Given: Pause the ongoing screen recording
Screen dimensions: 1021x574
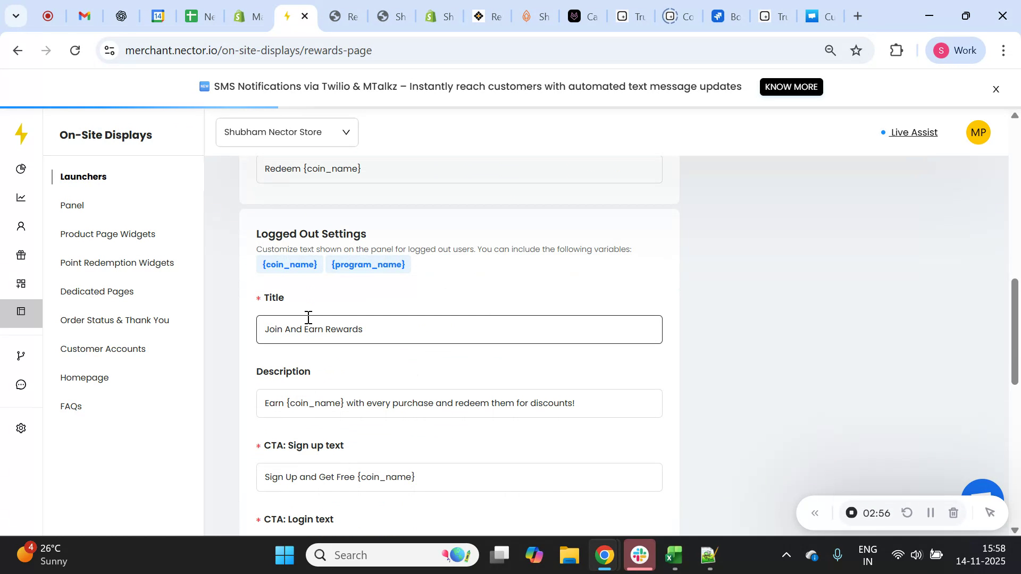Looking at the screenshot, I should tap(930, 512).
